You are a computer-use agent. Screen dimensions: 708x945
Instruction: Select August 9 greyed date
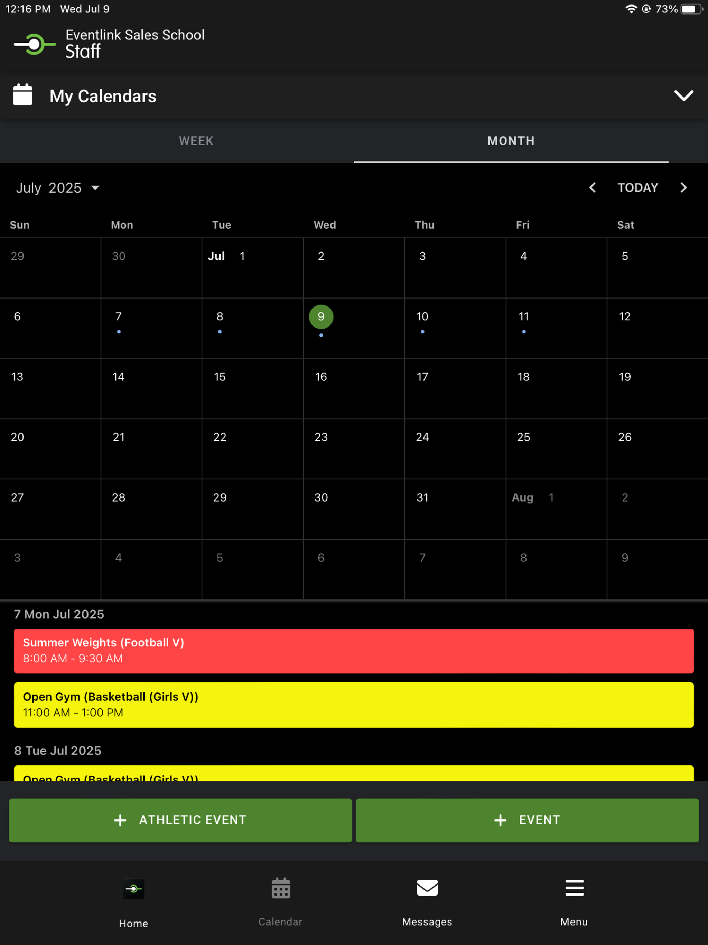click(658, 569)
